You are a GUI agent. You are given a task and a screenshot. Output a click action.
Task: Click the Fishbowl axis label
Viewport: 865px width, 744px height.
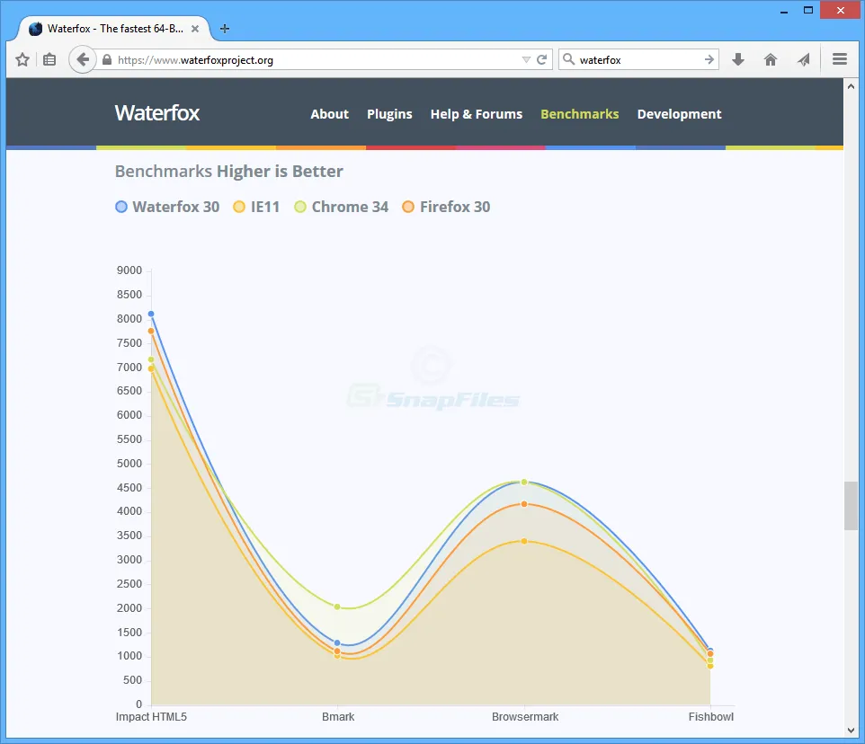click(711, 717)
